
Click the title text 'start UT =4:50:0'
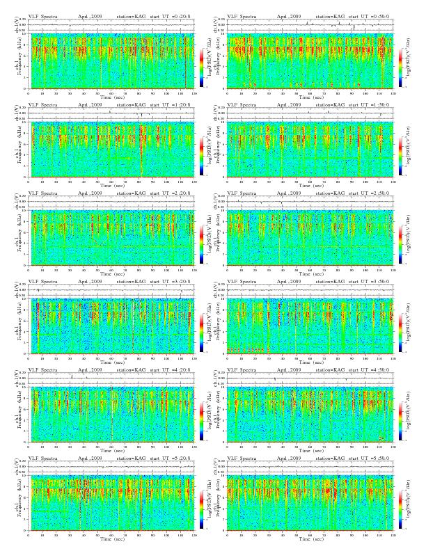tap(369, 369)
